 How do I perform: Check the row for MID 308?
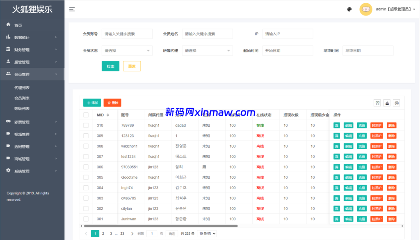[86, 146]
